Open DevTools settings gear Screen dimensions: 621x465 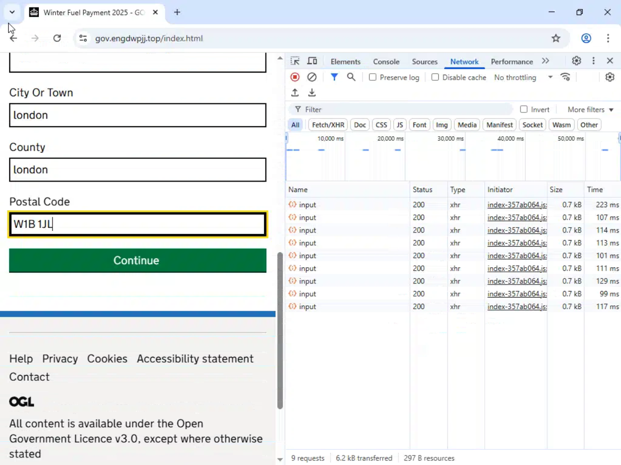click(x=577, y=61)
